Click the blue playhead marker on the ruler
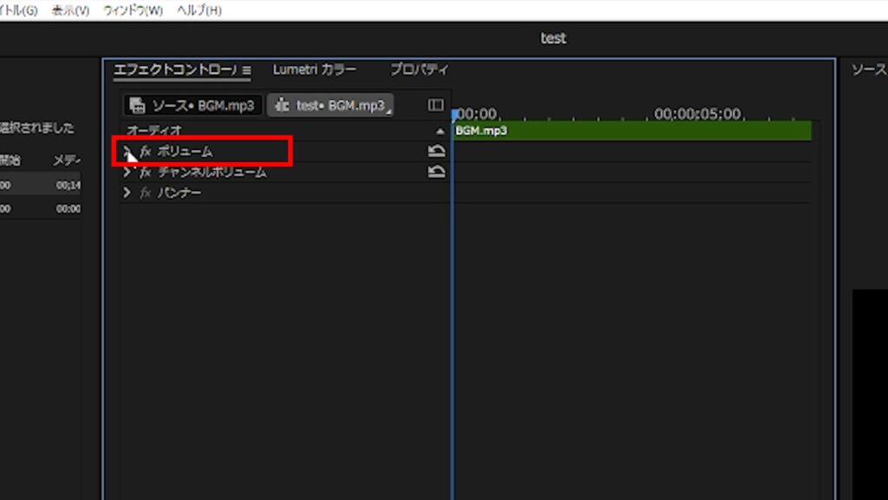888x500 pixels. click(x=453, y=115)
